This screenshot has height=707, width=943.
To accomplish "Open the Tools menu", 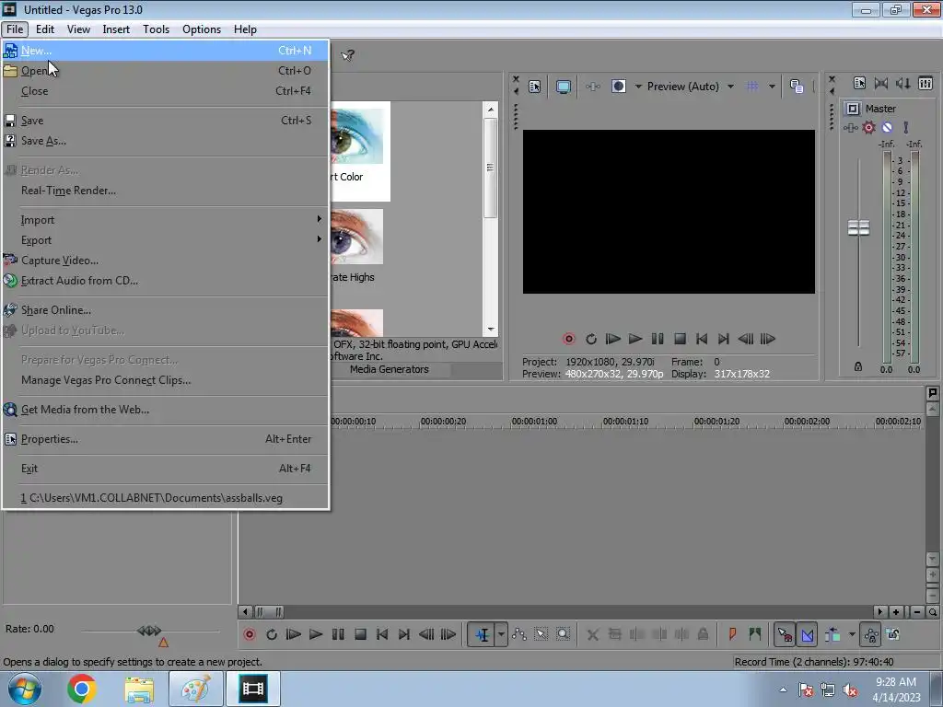I will coord(156,29).
